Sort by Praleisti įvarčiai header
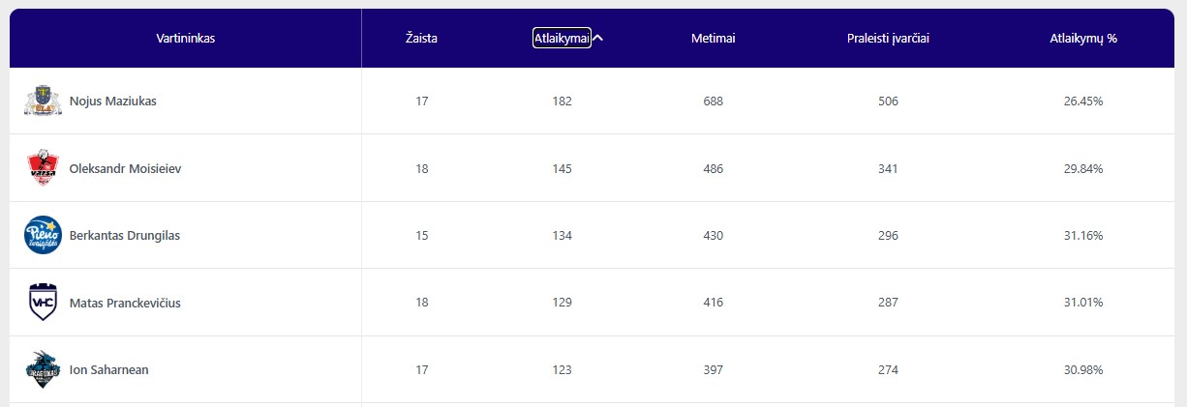Screen dimensions: 1187x407 888,38
